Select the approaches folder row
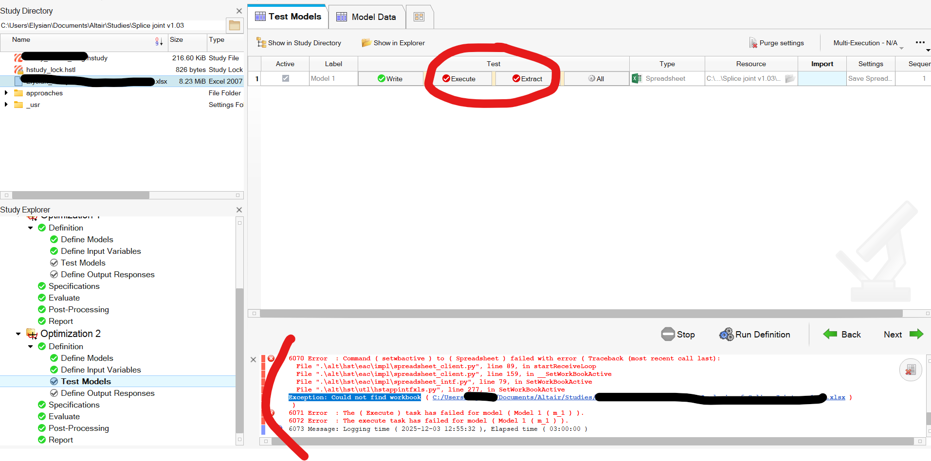Viewport: 931px width, 461px height. [122, 93]
